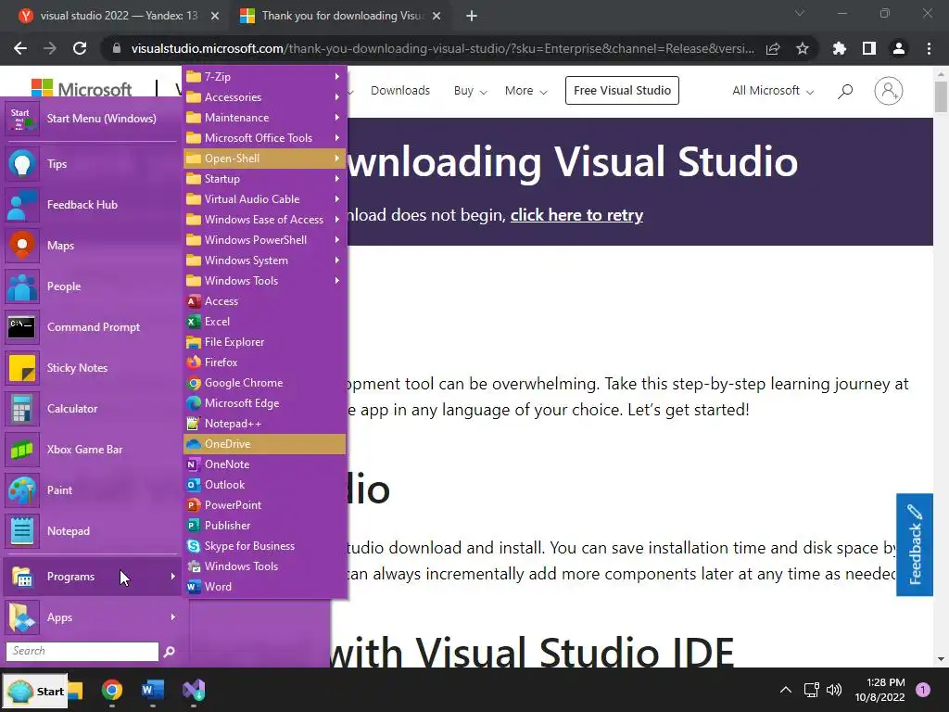Image resolution: width=949 pixels, height=712 pixels.
Task: Click the Start button on taskbar
Action: (36, 691)
